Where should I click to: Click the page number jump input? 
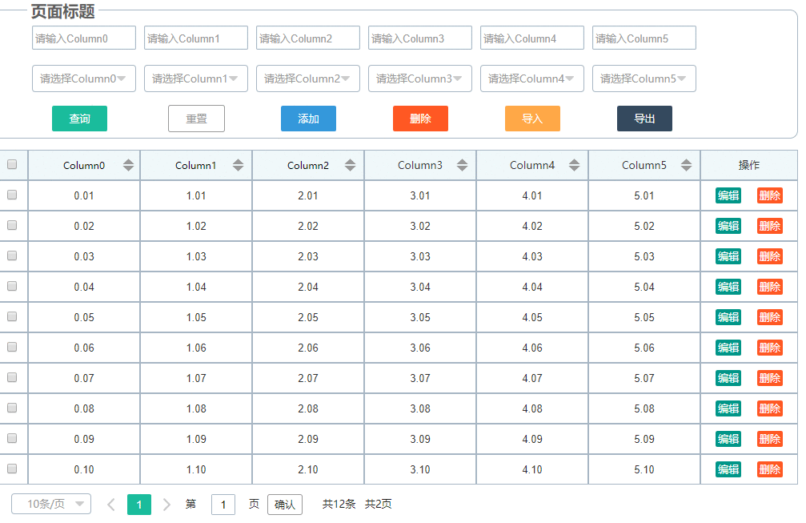[223, 505]
